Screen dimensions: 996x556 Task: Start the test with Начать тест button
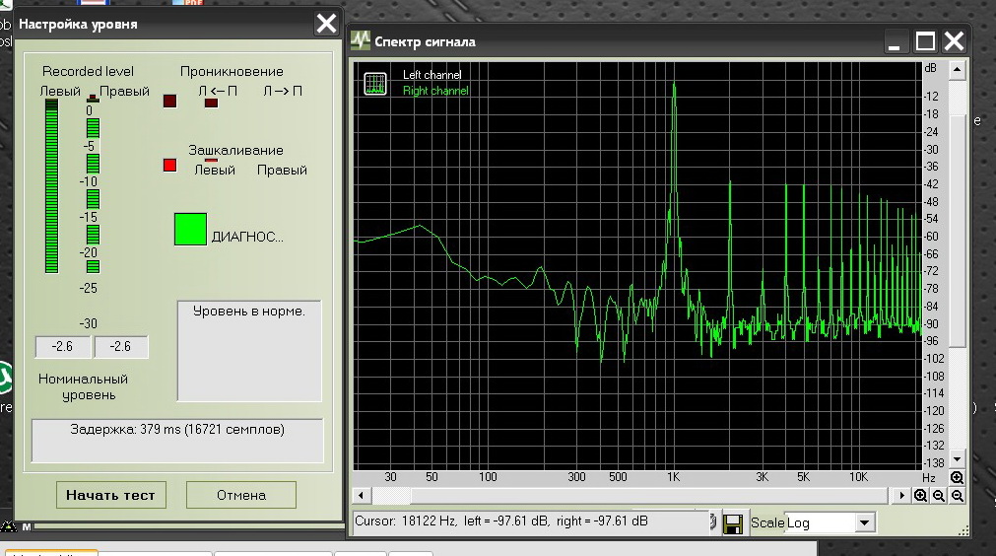tap(110, 495)
